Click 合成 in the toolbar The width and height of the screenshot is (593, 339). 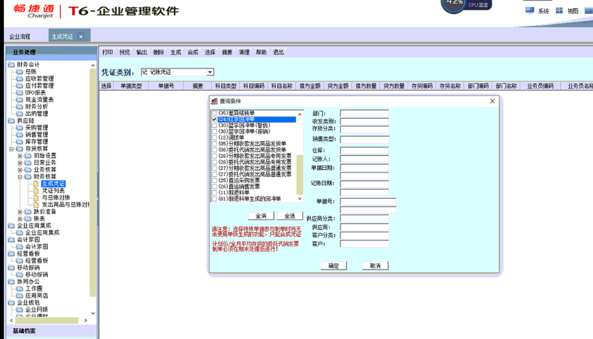[x=193, y=52]
